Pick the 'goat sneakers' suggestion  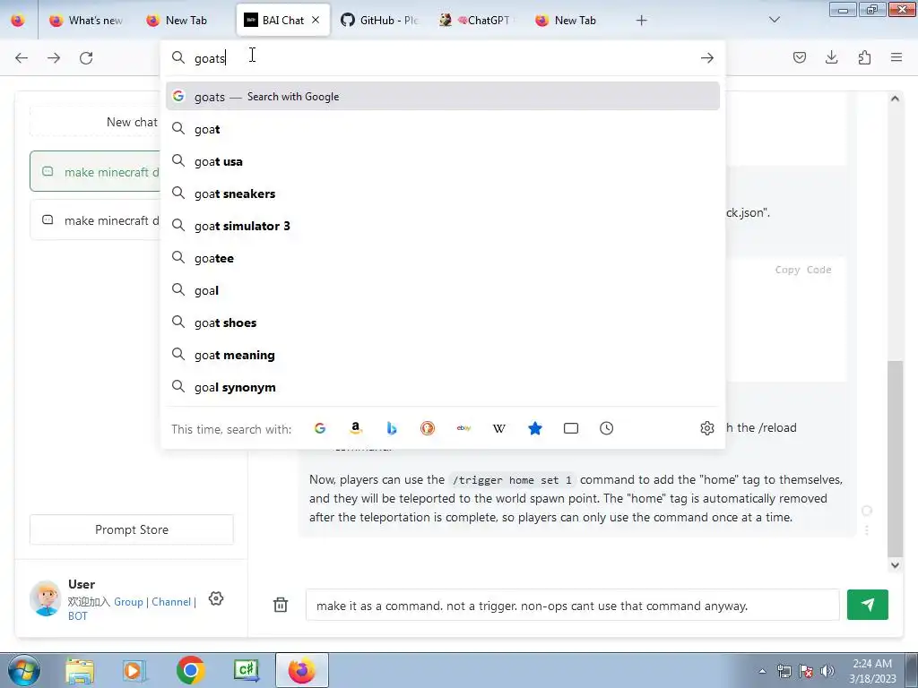coord(443,193)
